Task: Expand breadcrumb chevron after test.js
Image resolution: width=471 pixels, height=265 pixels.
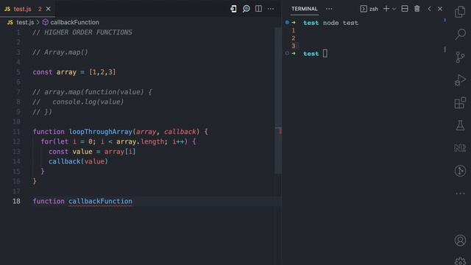Action: pos(38,22)
